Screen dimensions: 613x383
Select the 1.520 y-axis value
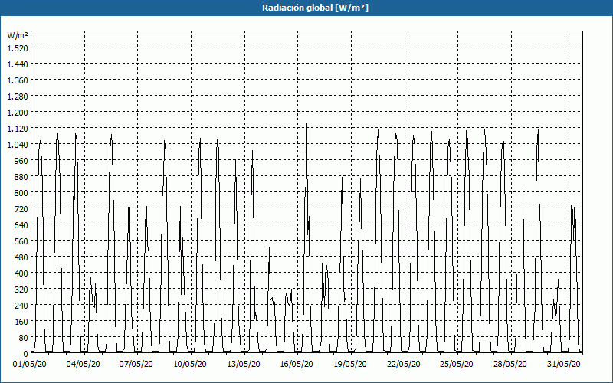click(18, 47)
